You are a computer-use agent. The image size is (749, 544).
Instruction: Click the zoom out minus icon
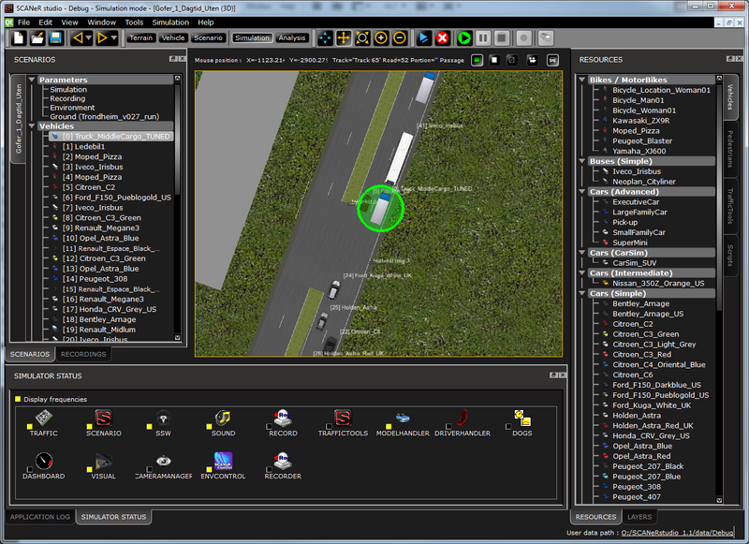[400, 38]
